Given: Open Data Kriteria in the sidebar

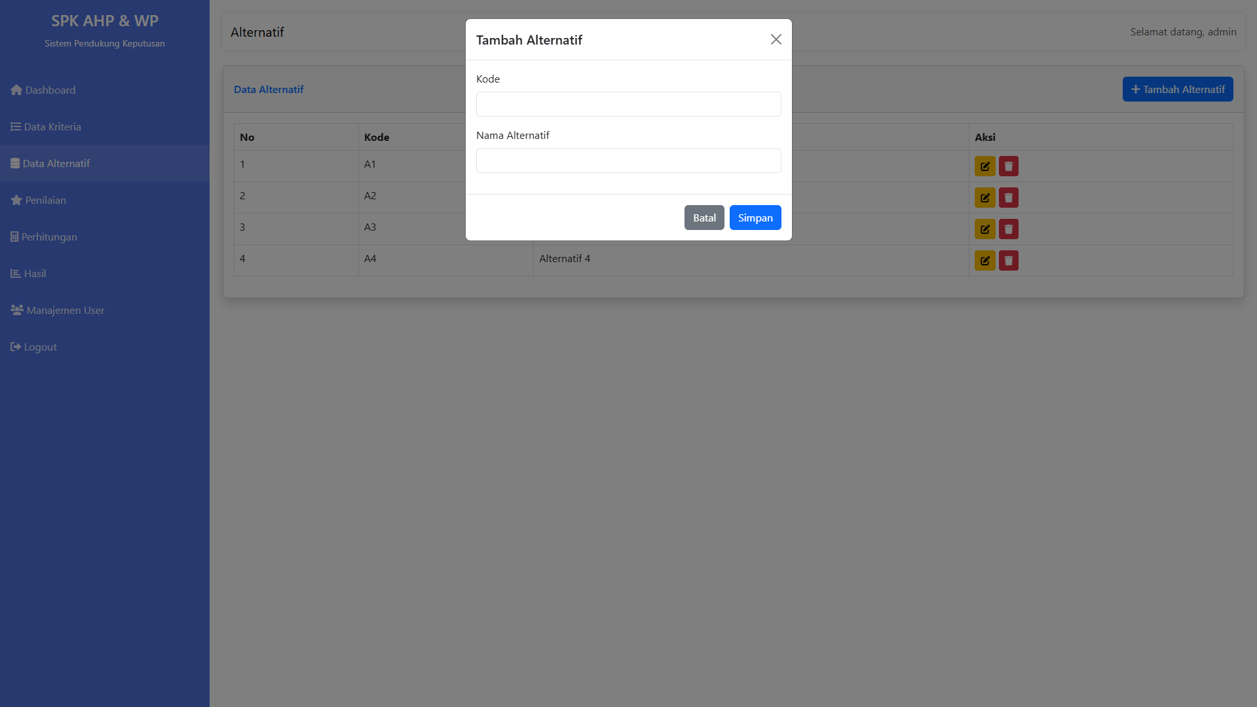Looking at the screenshot, I should (x=105, y=126).
